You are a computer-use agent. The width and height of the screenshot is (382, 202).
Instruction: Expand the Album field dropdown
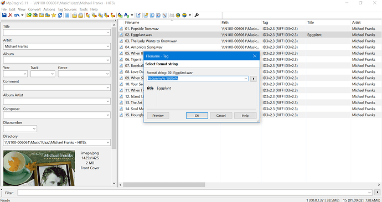point(108,60)
